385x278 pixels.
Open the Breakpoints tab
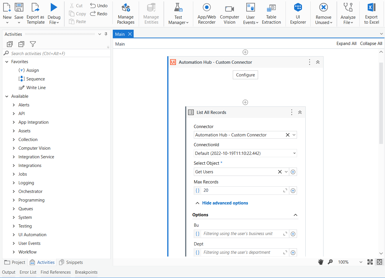pyautogui.click(x=86, y=272)
